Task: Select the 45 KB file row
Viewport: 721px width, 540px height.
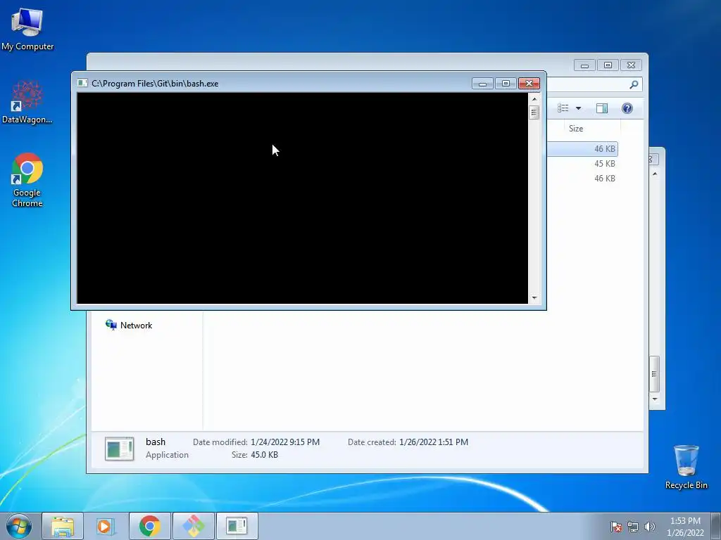Action: (x=582, y=163)
